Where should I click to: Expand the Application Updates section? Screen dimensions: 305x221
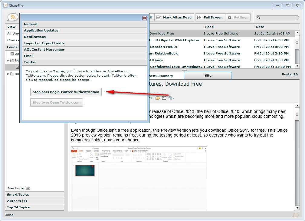[84, 31]
